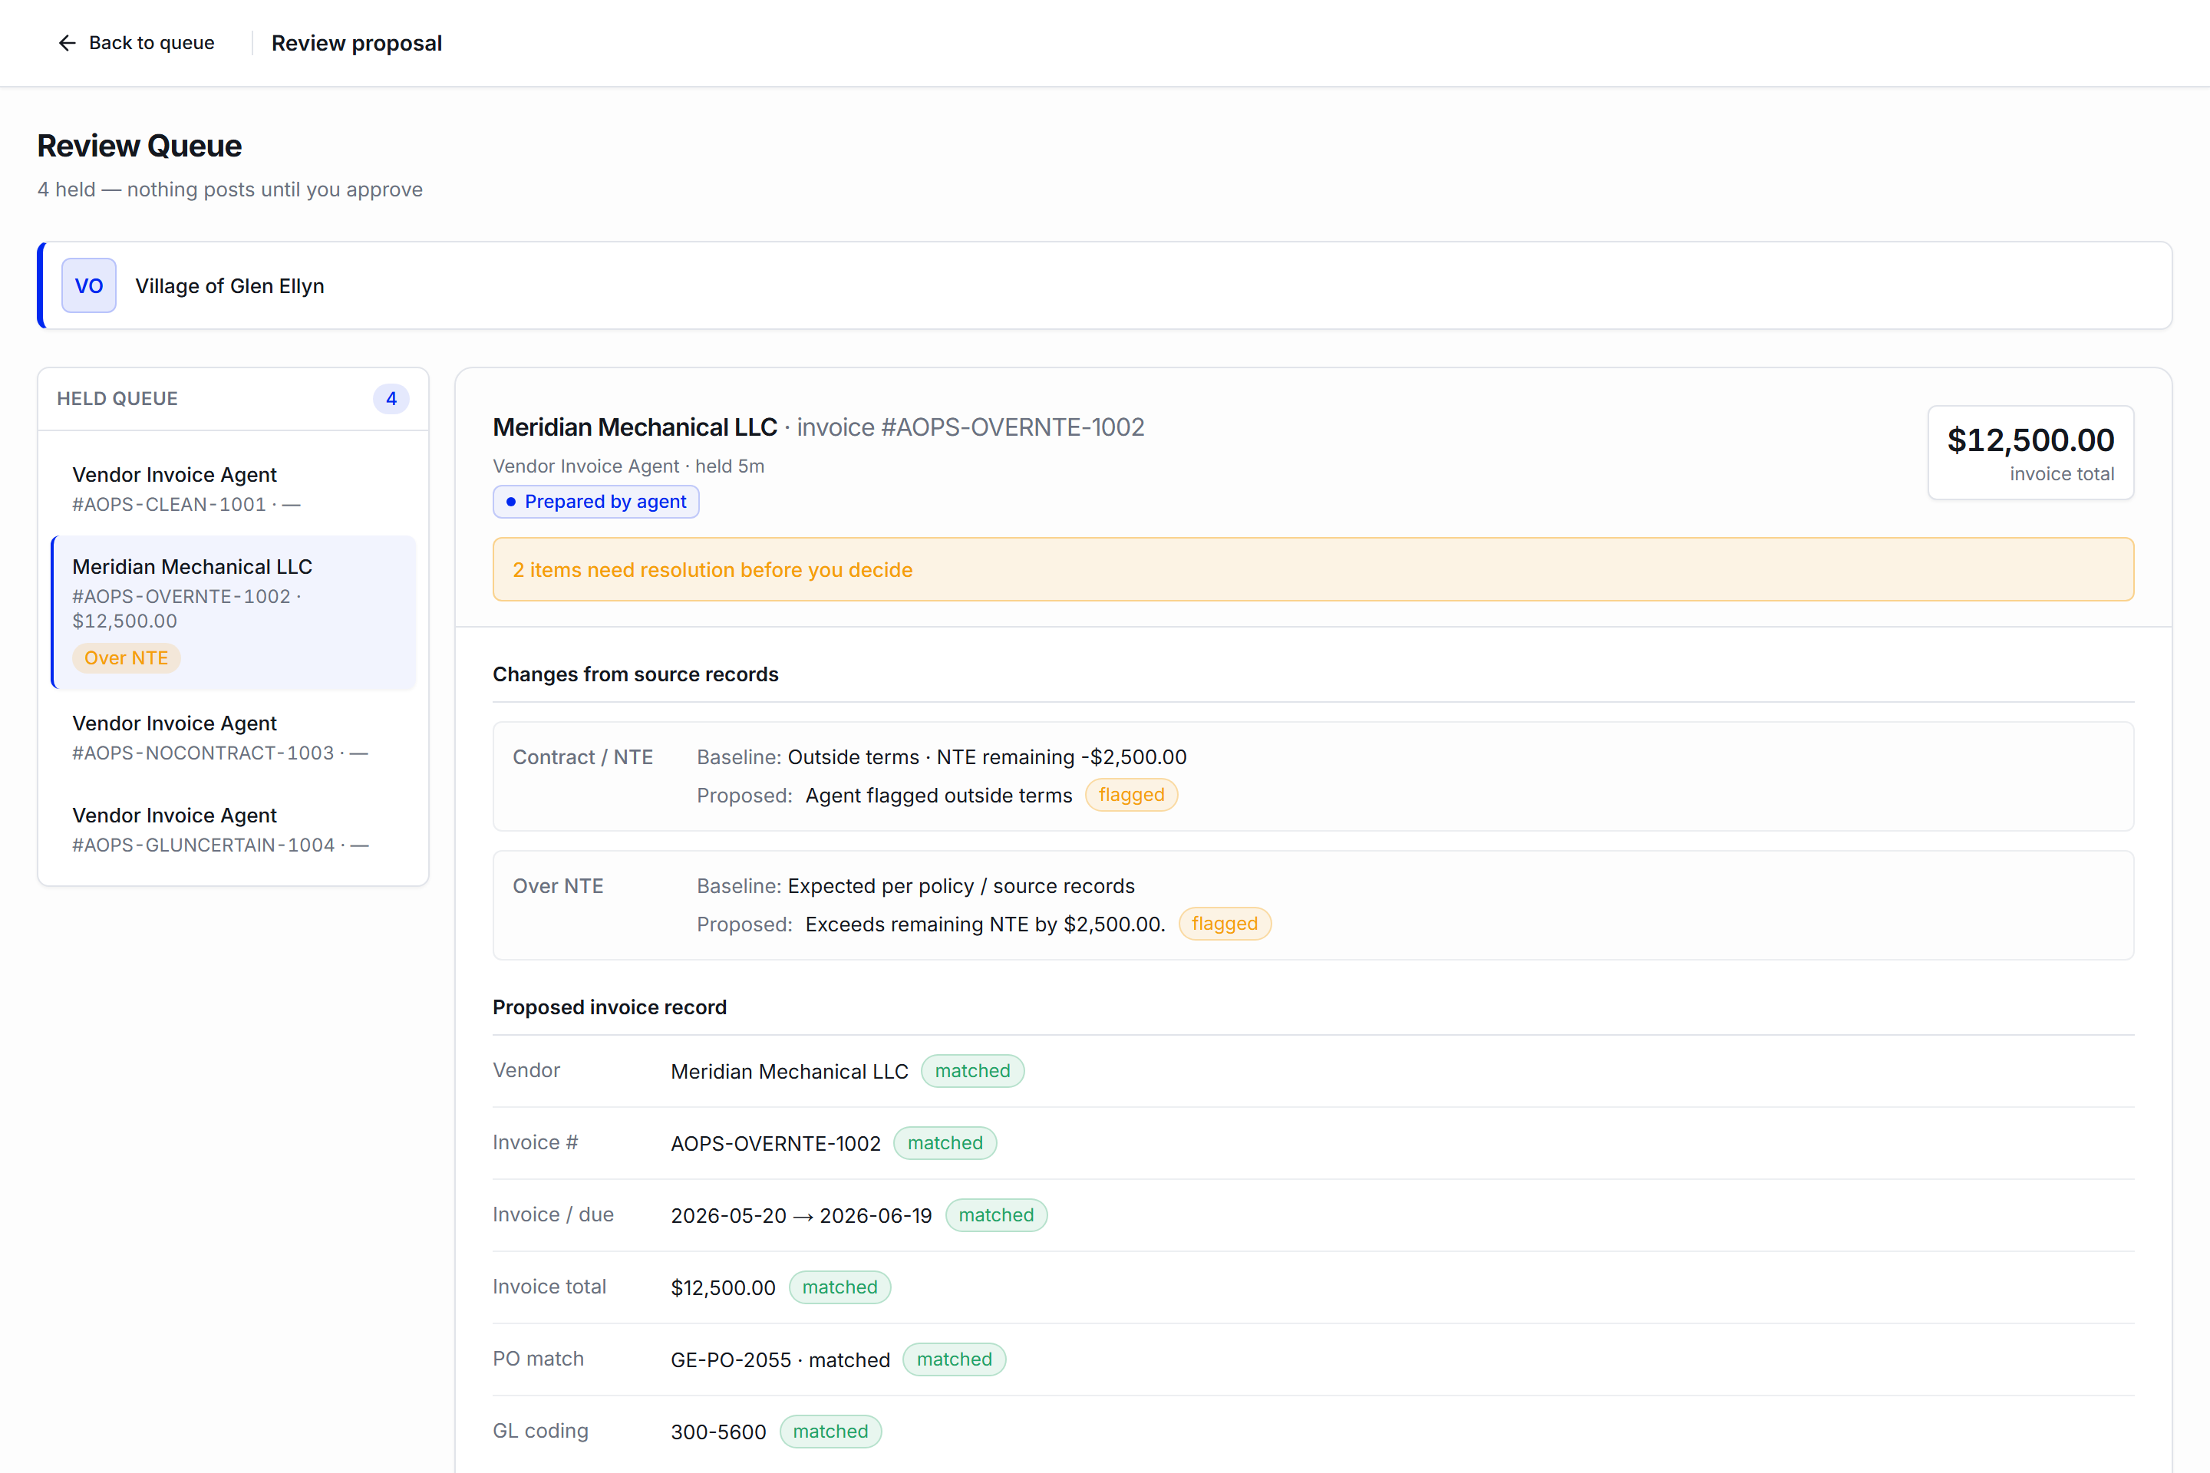Click 'Changes from source records' heading
Screen dimensions: 2210x1473
[x=636, y=674]
